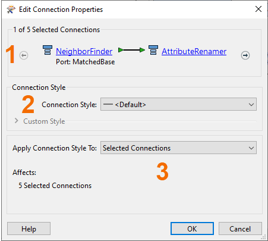Click the 'Apply Connection Style To:' label
The width and height of the screenshot is (268, 241).
pos(55,148)
